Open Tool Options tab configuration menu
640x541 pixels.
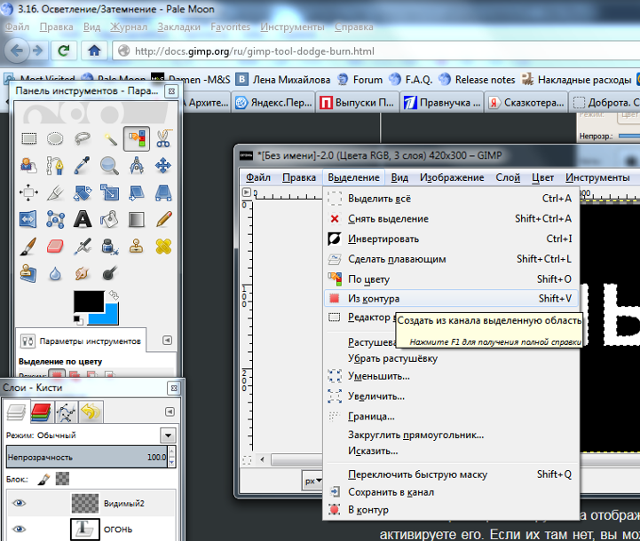pyautogui.click(x=168, y=340)
